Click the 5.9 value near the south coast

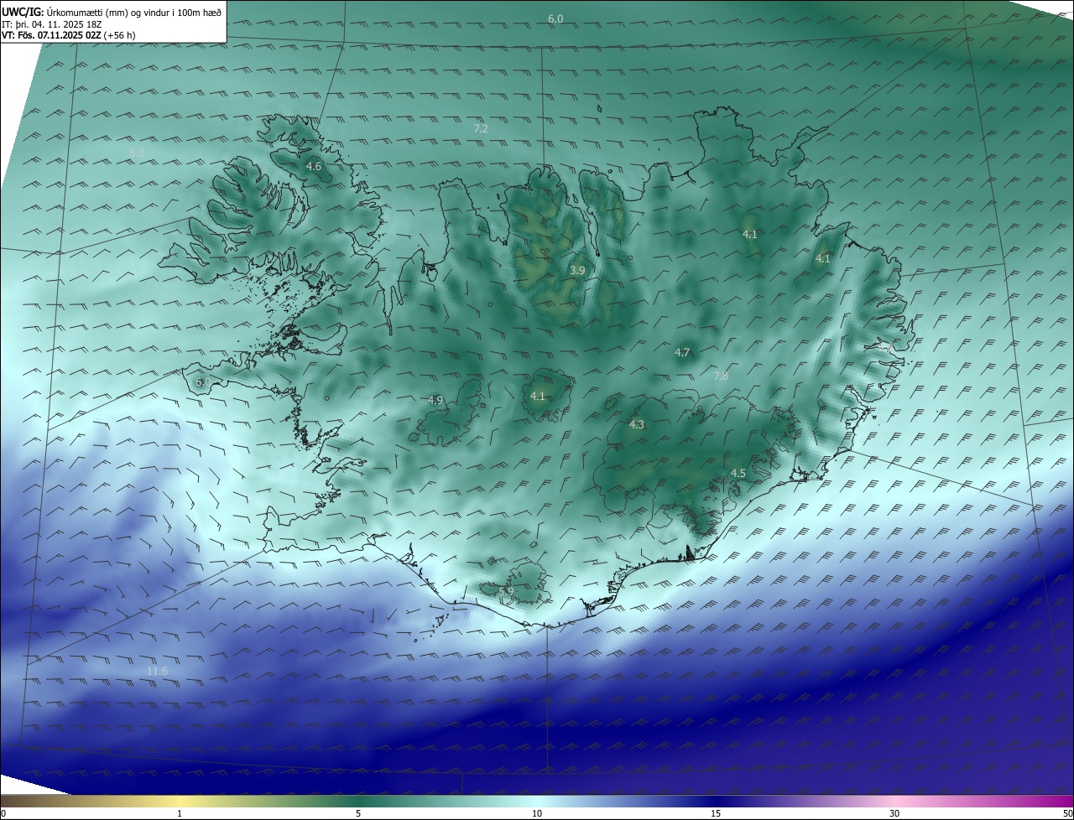coord(506,592)
